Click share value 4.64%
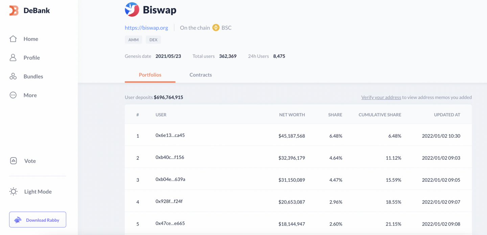 [336, 158]
